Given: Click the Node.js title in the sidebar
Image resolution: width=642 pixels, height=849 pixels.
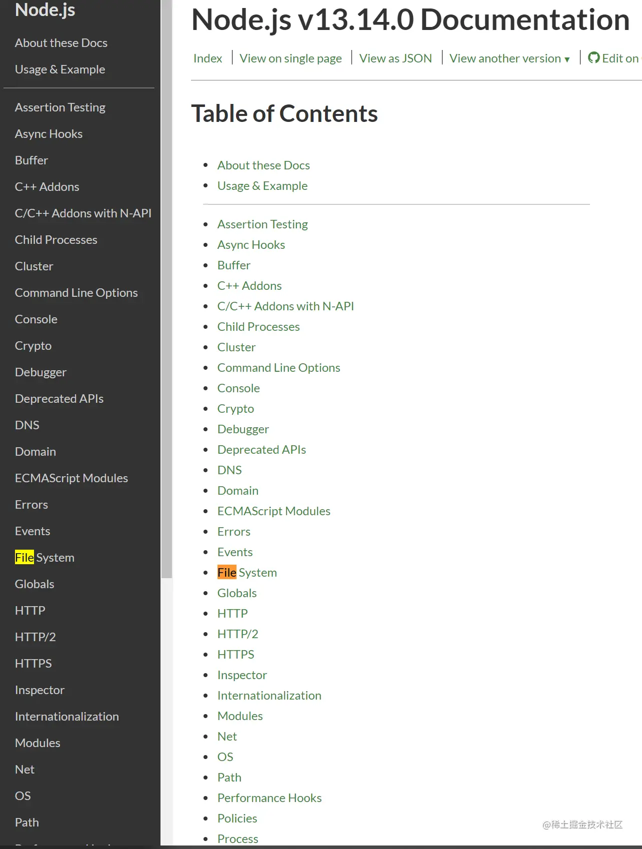Looking at the screenshot, I should pyautogui.click(x=45, y=9).
